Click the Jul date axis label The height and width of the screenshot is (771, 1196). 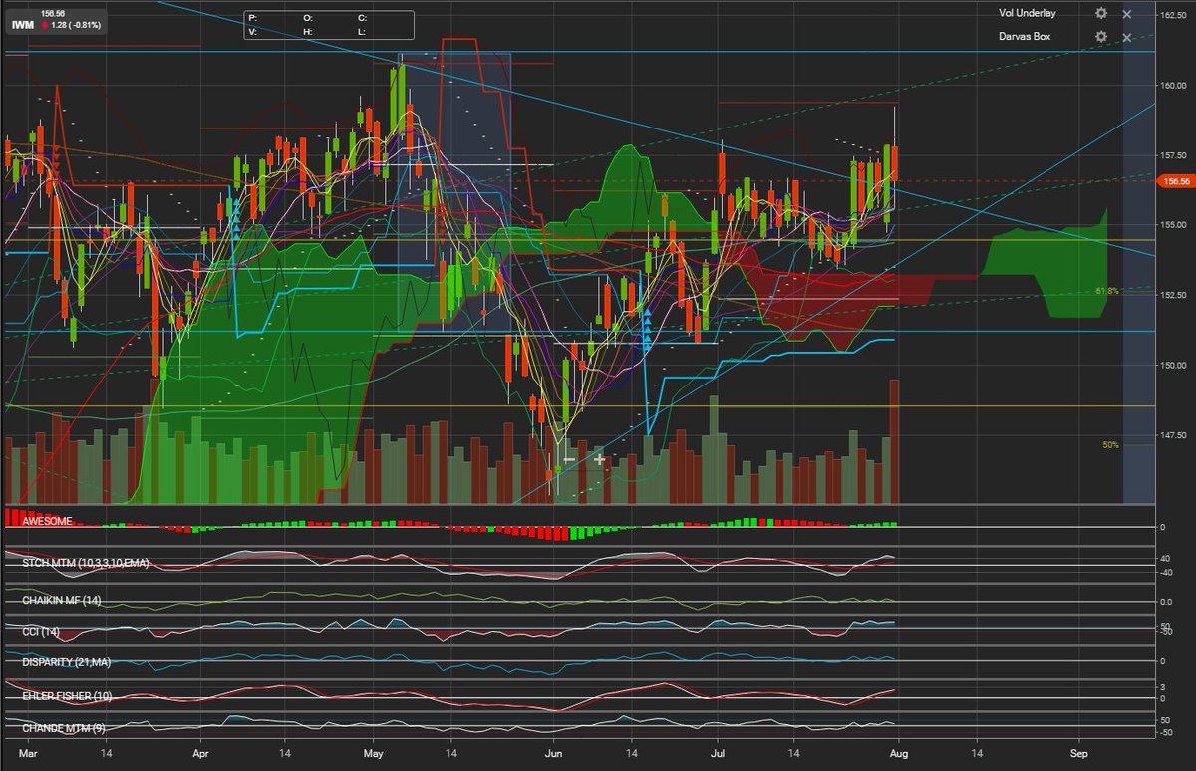click(x=717, y=754)
